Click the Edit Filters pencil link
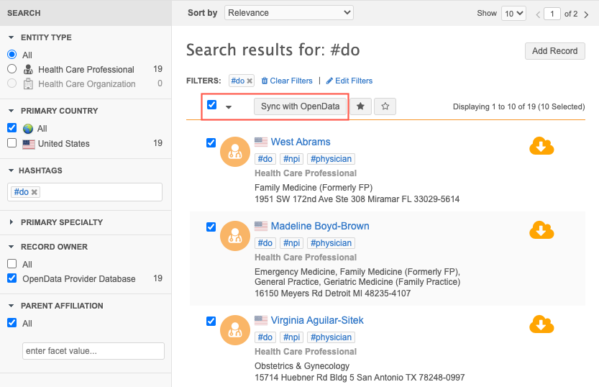Screen dimensions: 599x387 point(349,81)
